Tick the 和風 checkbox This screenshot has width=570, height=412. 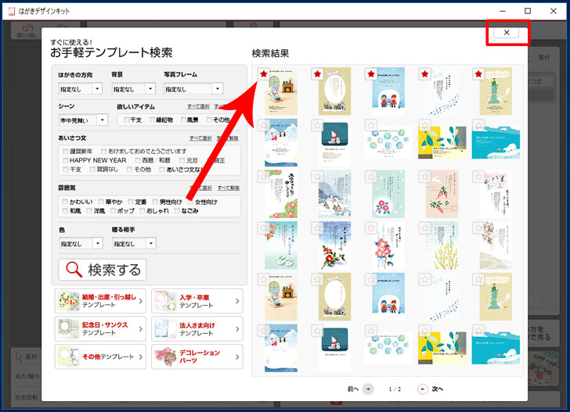point(65,211)
